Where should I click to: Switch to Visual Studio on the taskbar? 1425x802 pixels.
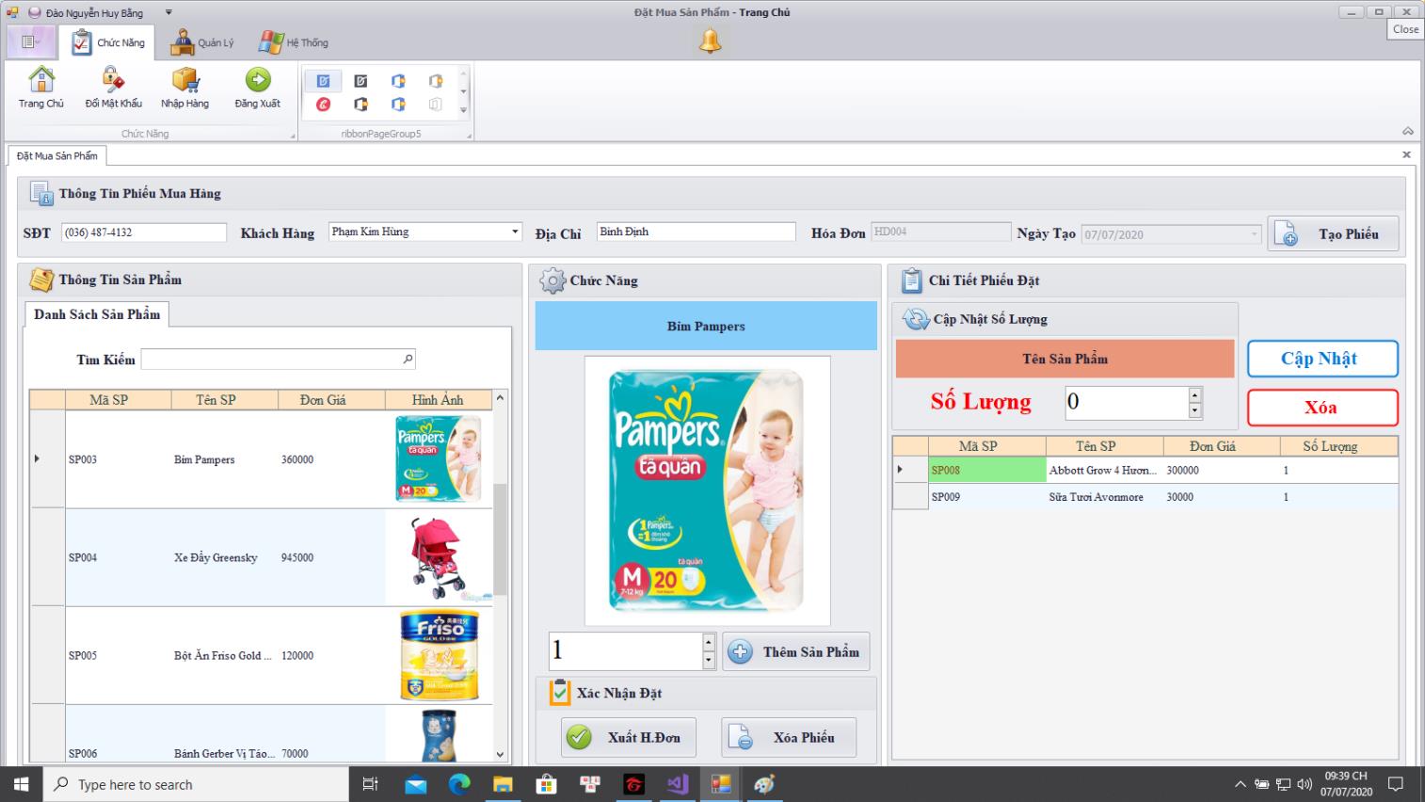tap(678, 784)
